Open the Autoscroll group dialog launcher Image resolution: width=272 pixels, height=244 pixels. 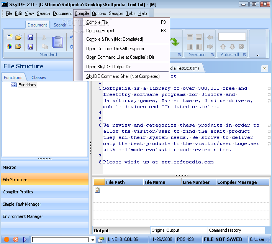coord(244,55)
